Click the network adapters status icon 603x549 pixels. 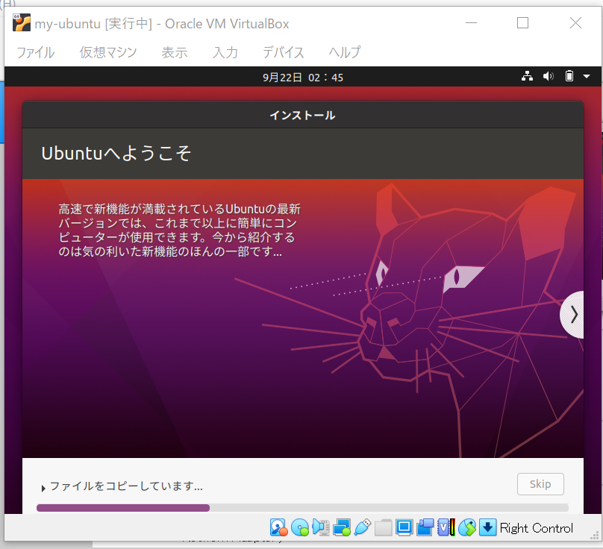coord(342,527)
